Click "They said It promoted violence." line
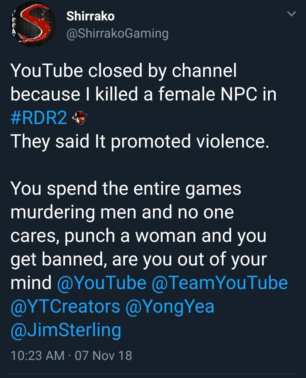 [139, 142]
